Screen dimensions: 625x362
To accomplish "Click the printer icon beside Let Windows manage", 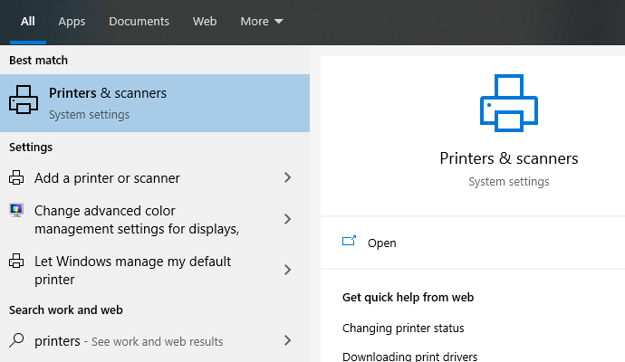I will tap(16, 261).
